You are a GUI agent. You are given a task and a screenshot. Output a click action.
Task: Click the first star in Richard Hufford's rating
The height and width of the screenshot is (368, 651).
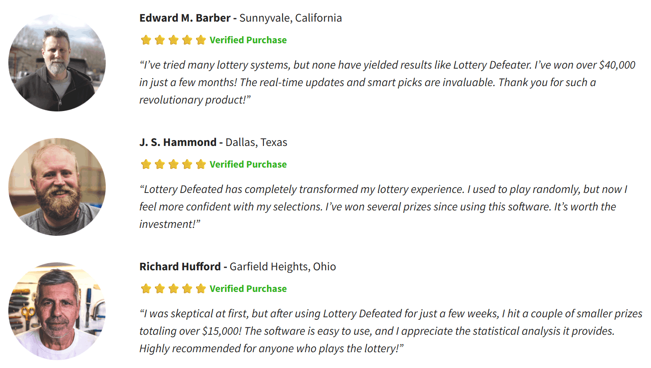(x=146, y=289)
